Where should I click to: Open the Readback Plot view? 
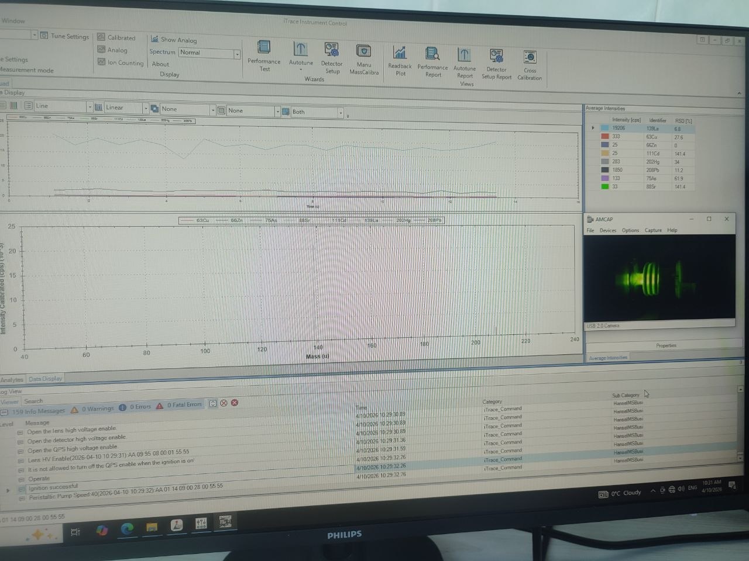coord(400,61)
